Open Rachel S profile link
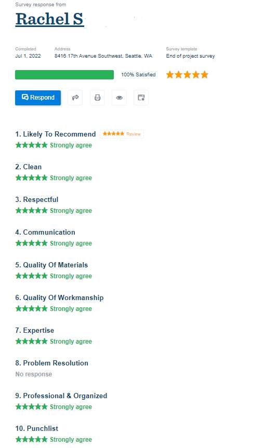This screenshot has width=264, height=448. pyautogui.click(x=50, y=19)
